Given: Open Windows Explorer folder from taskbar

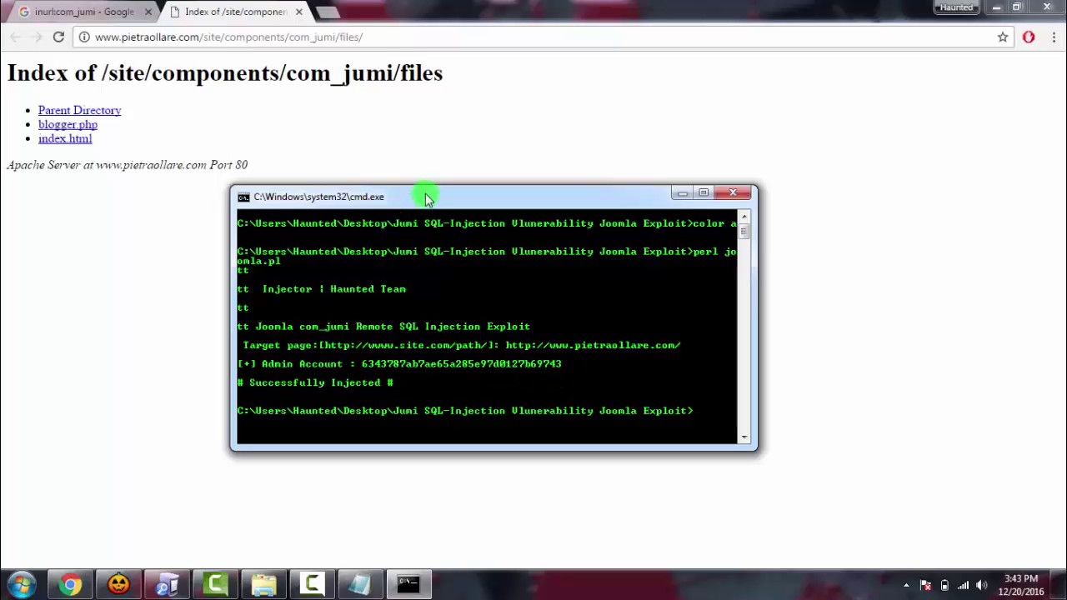Looking at the screenshot, I should point(263,584).
